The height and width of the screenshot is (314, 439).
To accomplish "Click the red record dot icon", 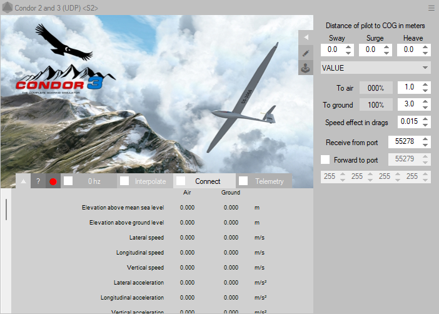I will pyautogui.click(x=53, y=181).
